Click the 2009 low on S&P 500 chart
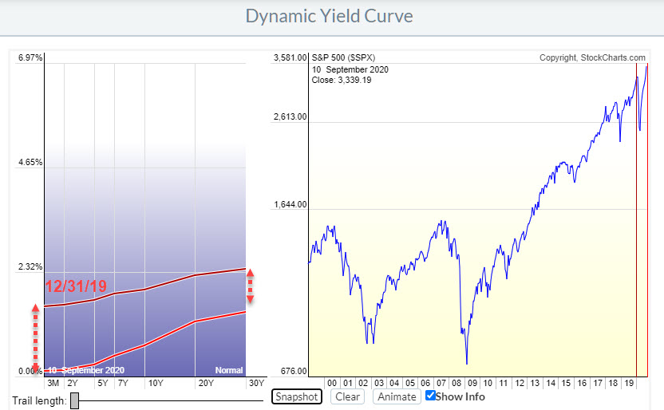 point(467,361)
